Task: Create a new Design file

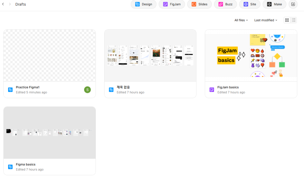Action: [144, 4]
